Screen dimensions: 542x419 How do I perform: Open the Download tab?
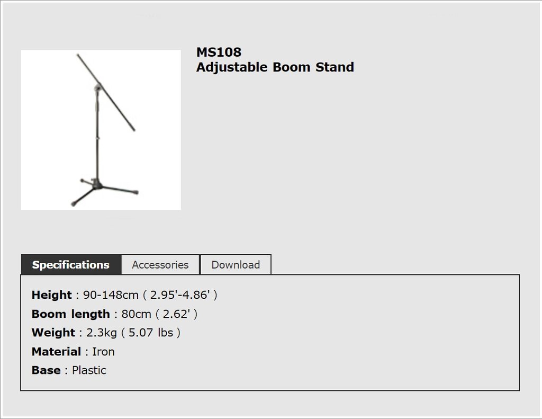pos(236,265)
